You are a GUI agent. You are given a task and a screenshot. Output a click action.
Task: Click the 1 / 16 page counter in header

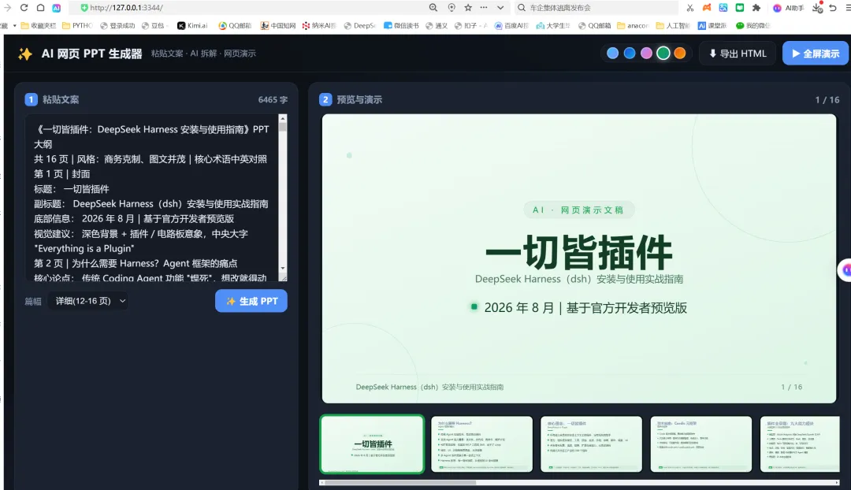[x=827, y=100]
